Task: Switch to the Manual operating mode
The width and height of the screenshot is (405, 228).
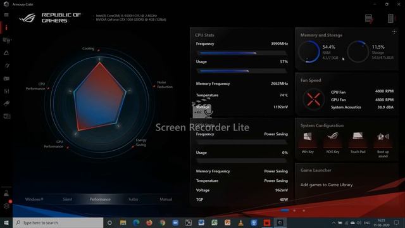Action: pyautogui.click(x=166, y=199)
